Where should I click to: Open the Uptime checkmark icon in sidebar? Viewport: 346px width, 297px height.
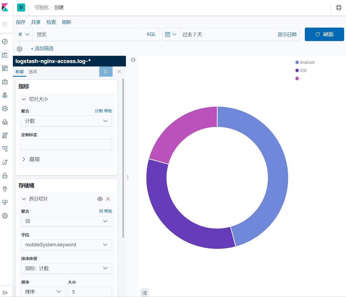[x=5, y=162]
